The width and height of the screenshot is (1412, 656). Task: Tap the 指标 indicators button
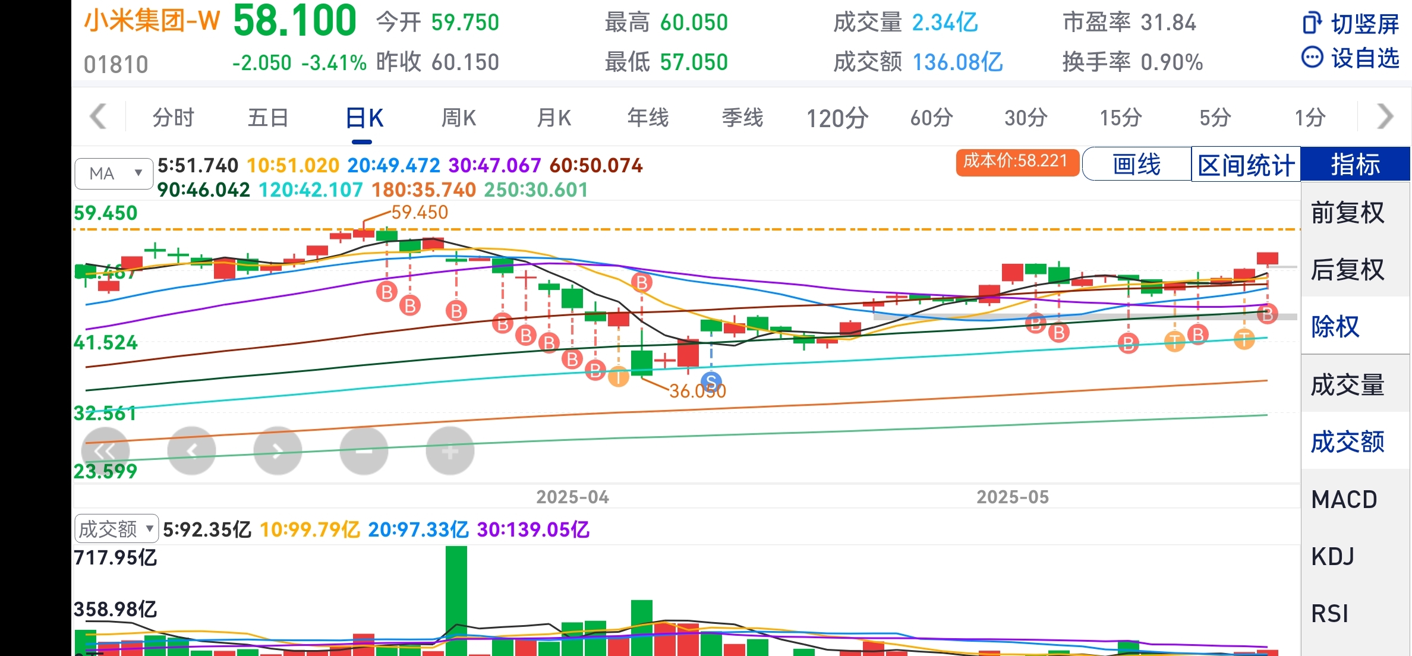click(1355, 164)
